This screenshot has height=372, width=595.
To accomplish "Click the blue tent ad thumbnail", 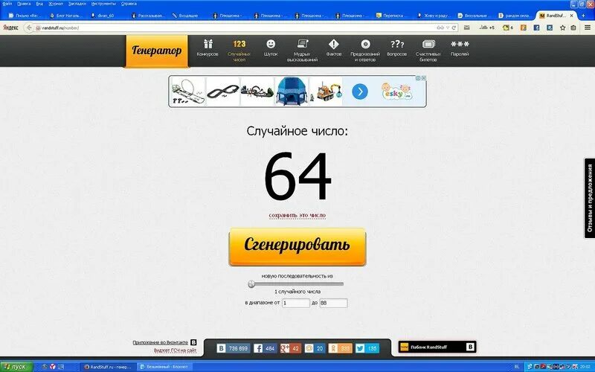I will click(x=292, y=91).
